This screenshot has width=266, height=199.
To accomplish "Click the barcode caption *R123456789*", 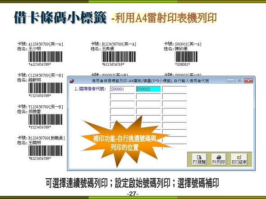I will [x=40, y=158].
